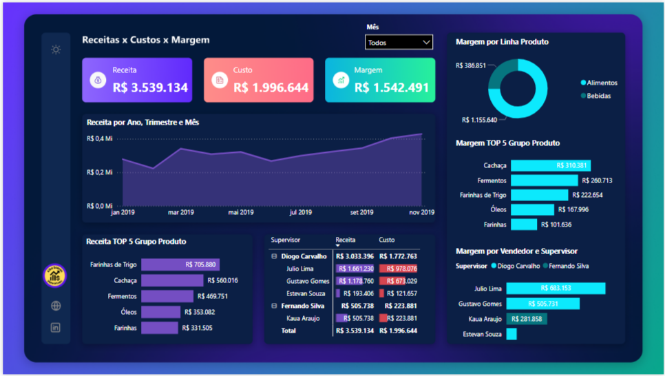Image resolution: width=665 pixels, height=376 pixels.
Task: Select Diogo Carvalho legend dot in Margem por Vendedor
Action: [x=494, y=266]
